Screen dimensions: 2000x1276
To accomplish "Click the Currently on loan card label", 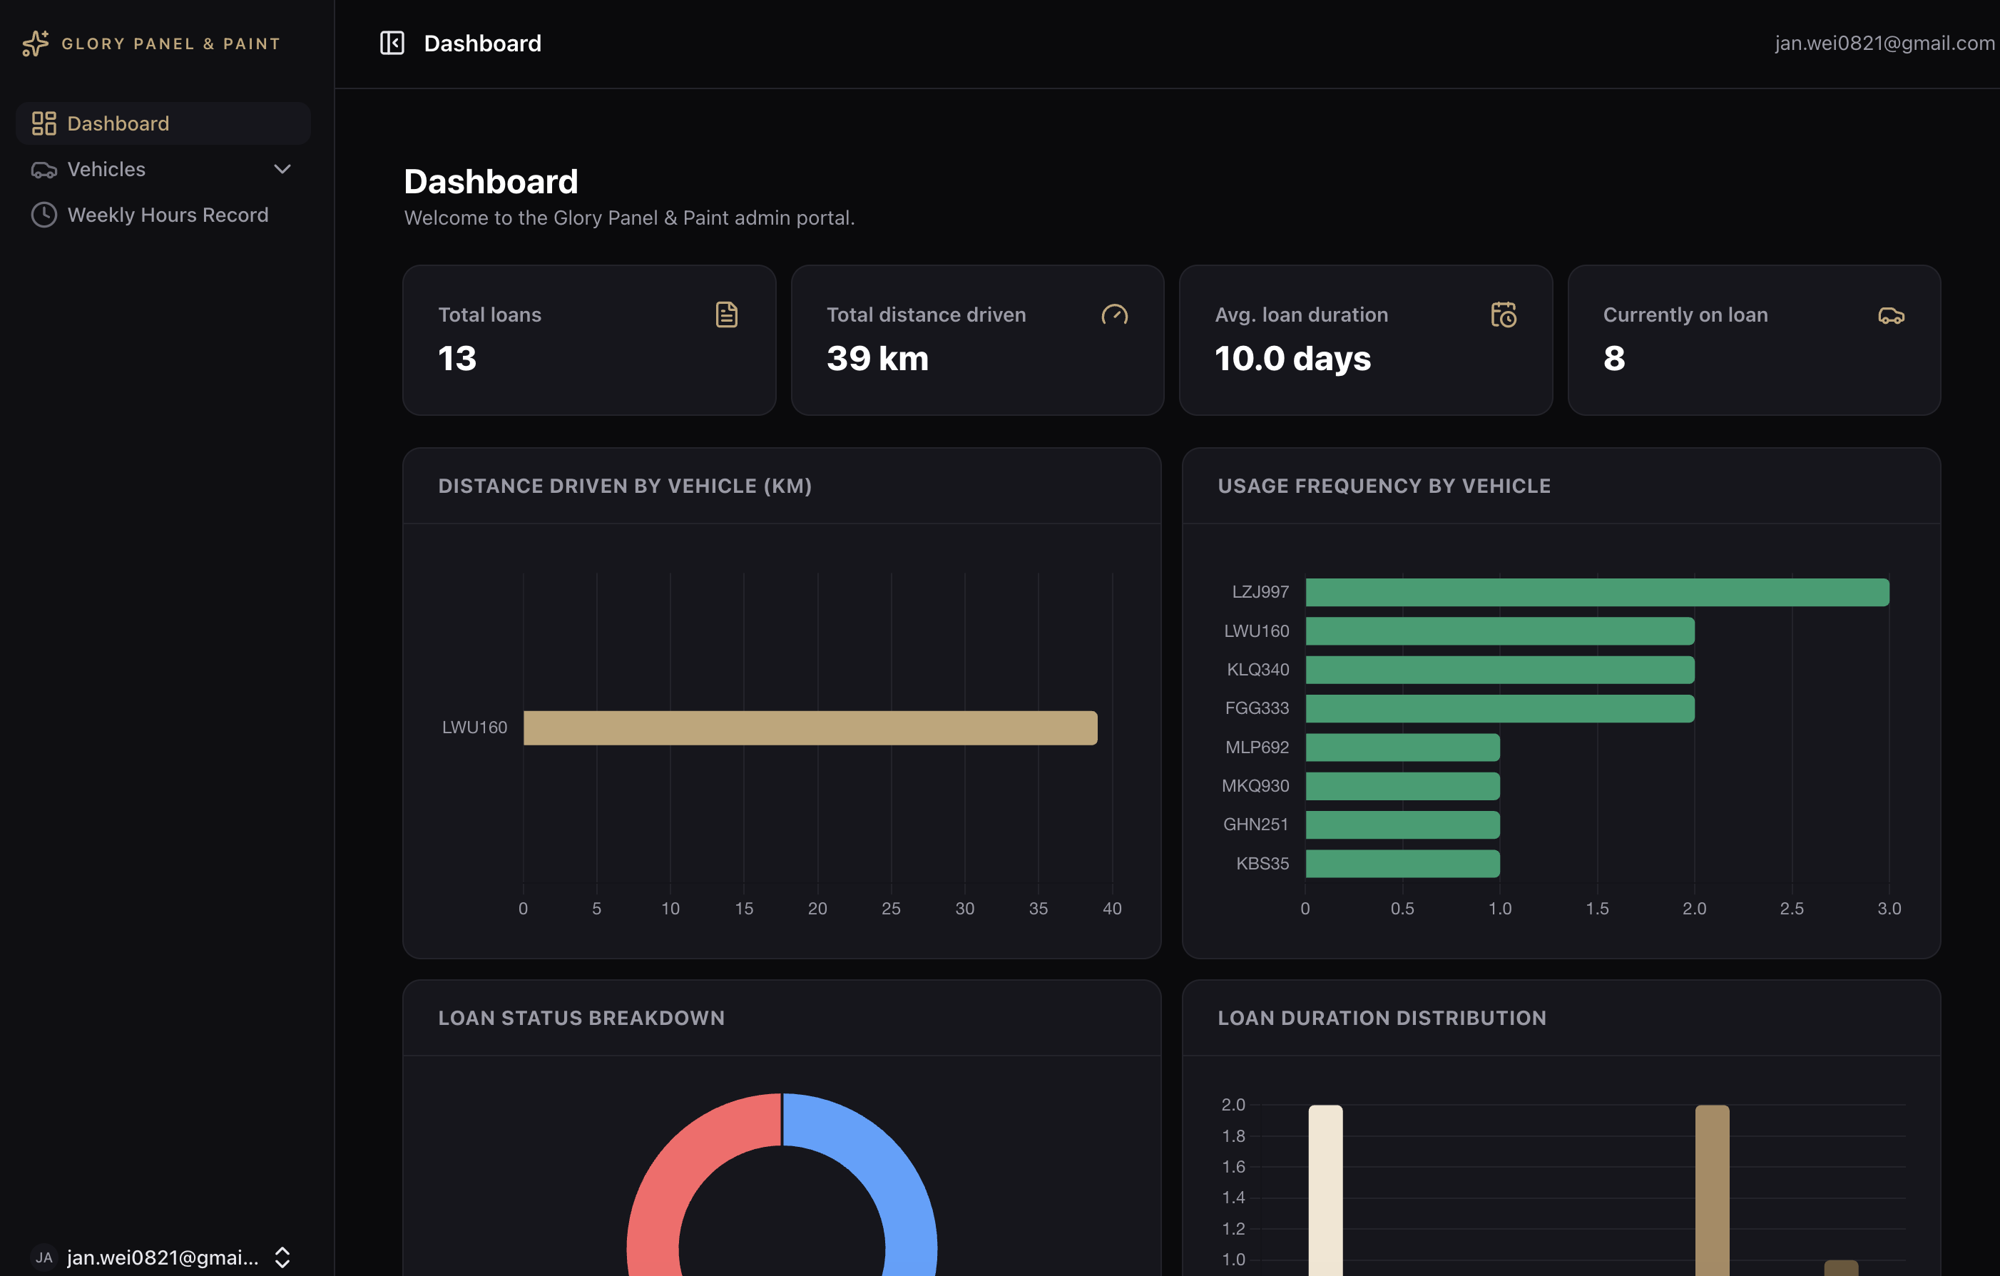I will [x=1685, y=315].
